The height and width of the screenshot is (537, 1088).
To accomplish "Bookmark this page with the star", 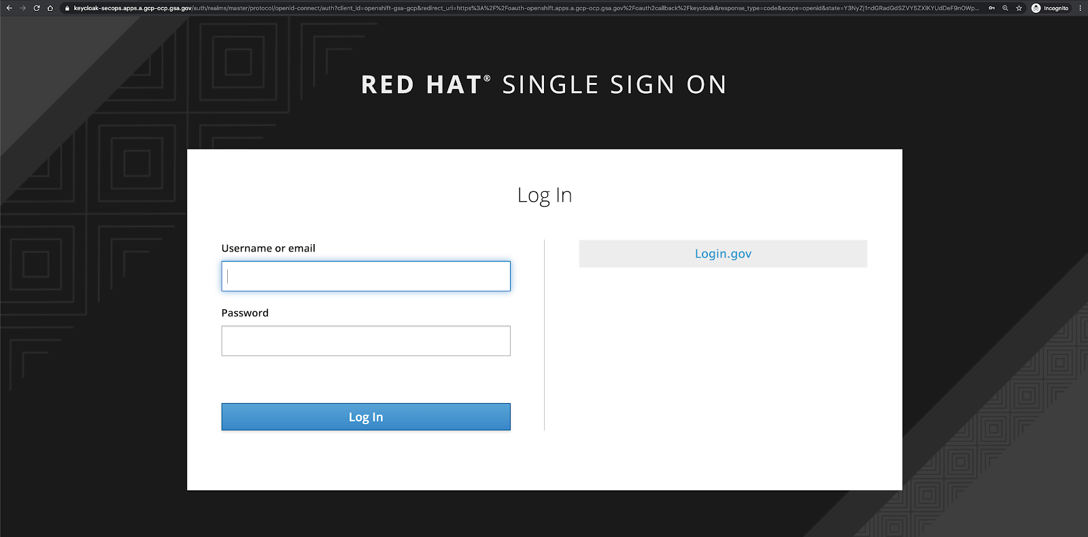I will [1019, 8].
